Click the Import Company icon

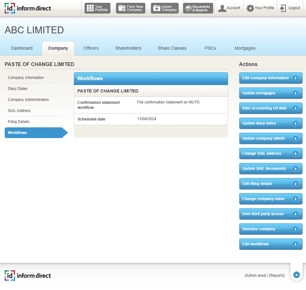(157, 8)
